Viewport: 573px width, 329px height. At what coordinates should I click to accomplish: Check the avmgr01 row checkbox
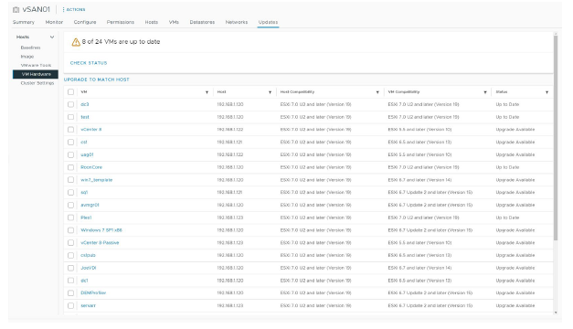pyautogui.click(x=71, y=205)
